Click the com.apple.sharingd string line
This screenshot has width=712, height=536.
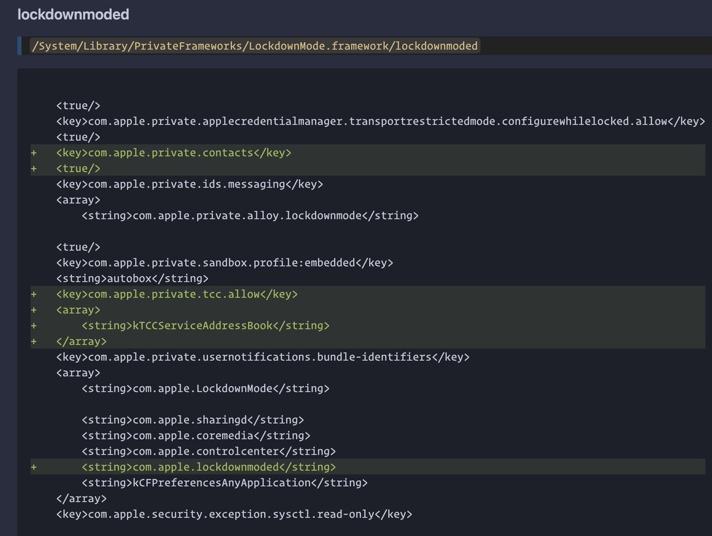[x=193, y=420]
